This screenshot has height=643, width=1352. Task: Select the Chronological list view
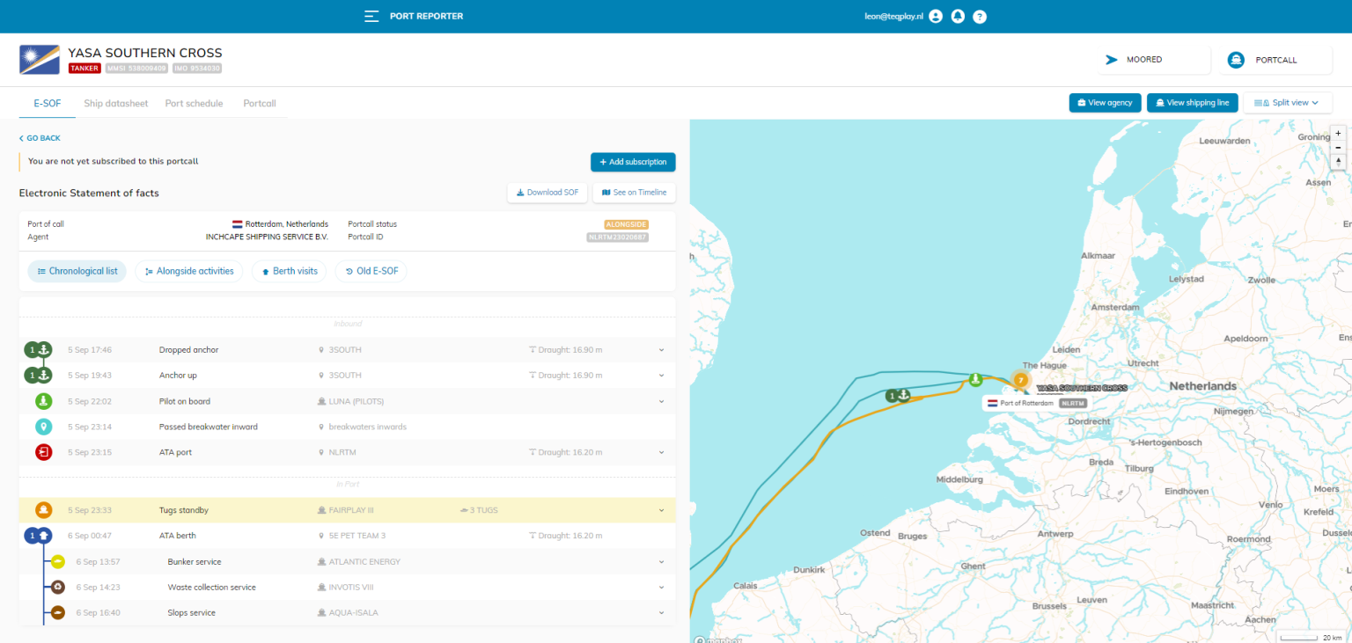(77, 271)
